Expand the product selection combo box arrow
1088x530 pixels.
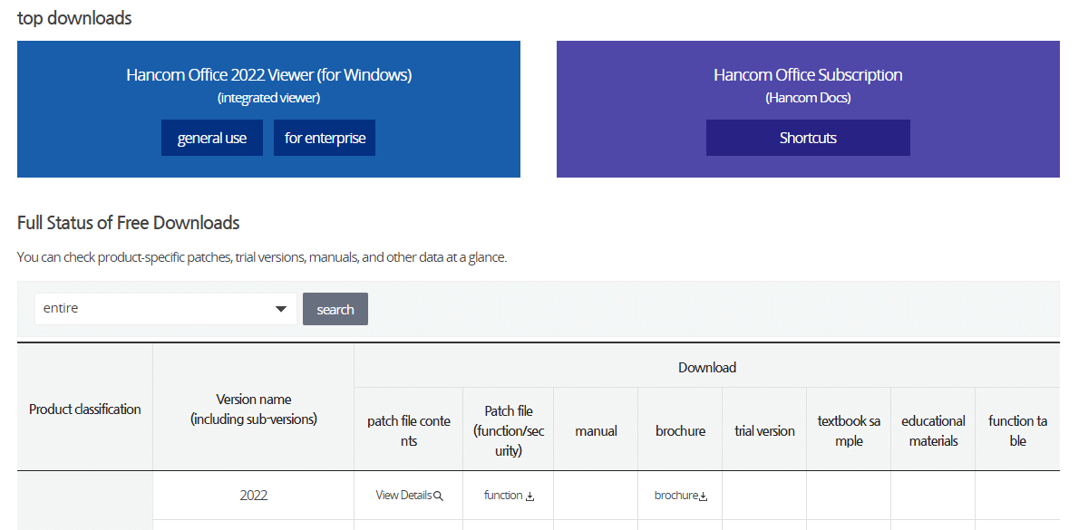tap(281, 308)
